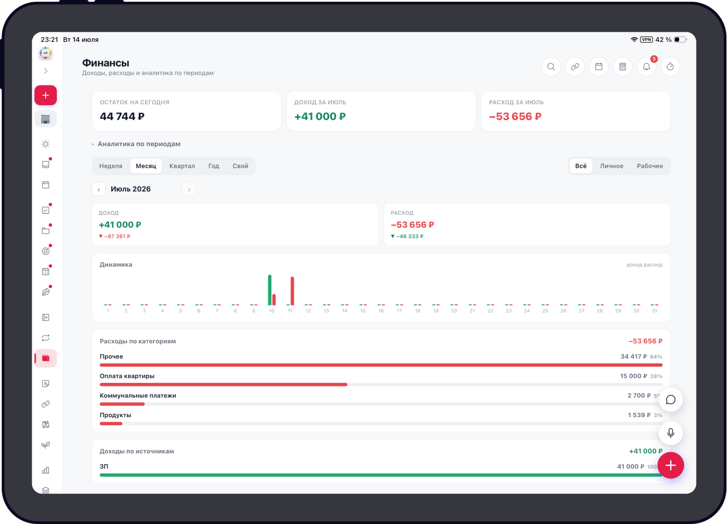The image size is (727, 524).
Task: Filter by Личное
Action: pyautogui.click(x=612, y=166)
